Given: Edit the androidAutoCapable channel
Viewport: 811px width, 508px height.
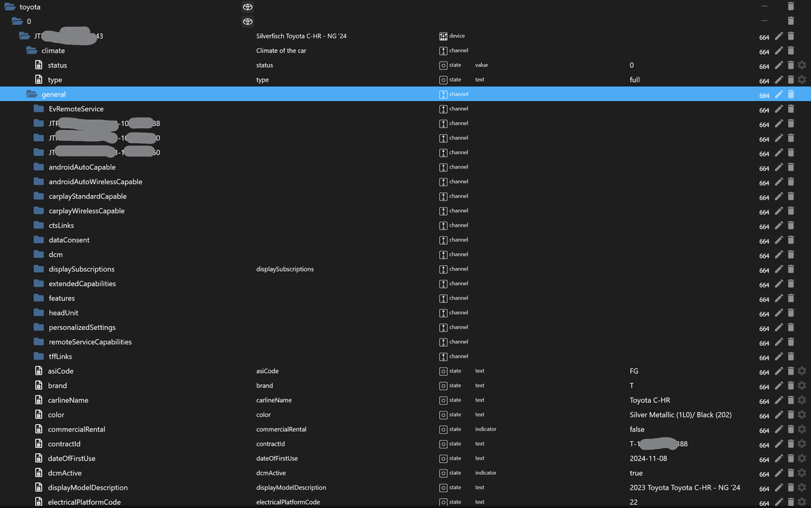Looking at the screenshot, I should pos(779,167).
